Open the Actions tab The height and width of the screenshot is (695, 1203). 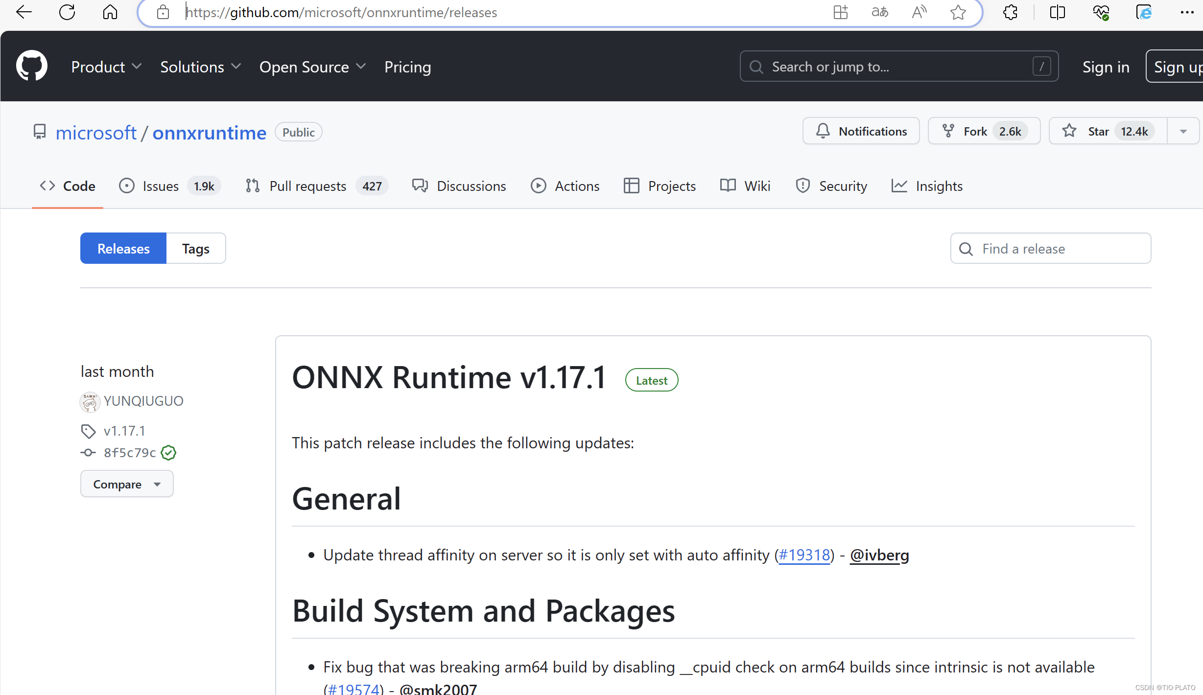point(565,186)
